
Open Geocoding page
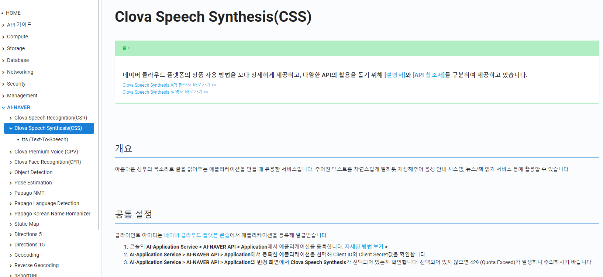27,255
